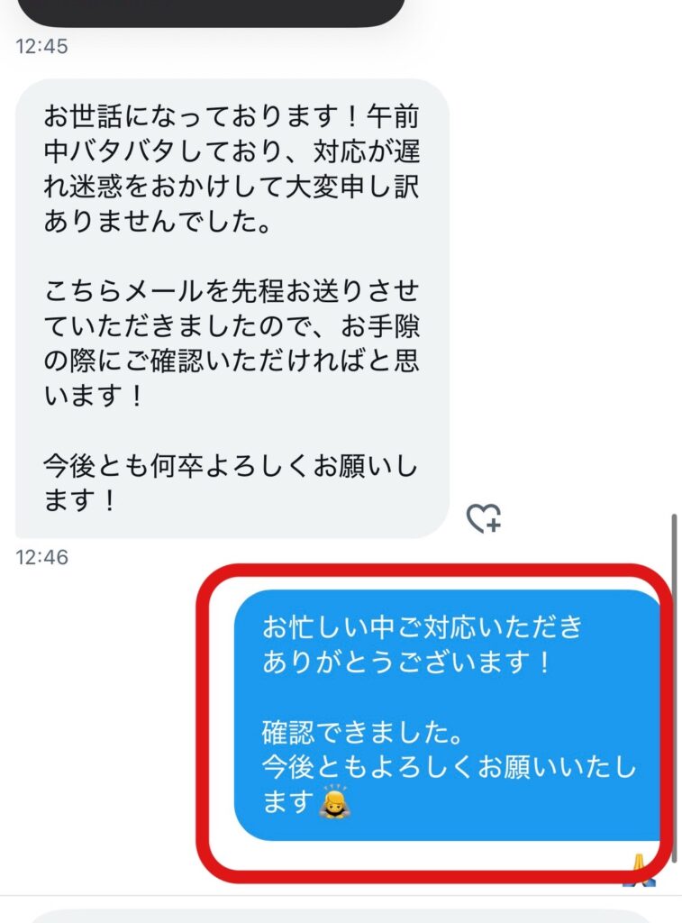Tap the line れ迷惑をおかけして大変申し訳

[x=232, y=186]
